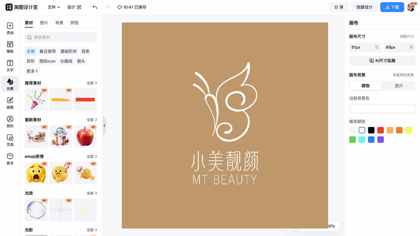Click the AI尺寸延展 button

(382, 61)
